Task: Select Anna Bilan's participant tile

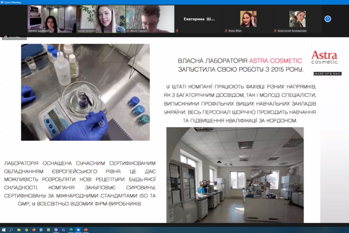Action: [248, 19]
